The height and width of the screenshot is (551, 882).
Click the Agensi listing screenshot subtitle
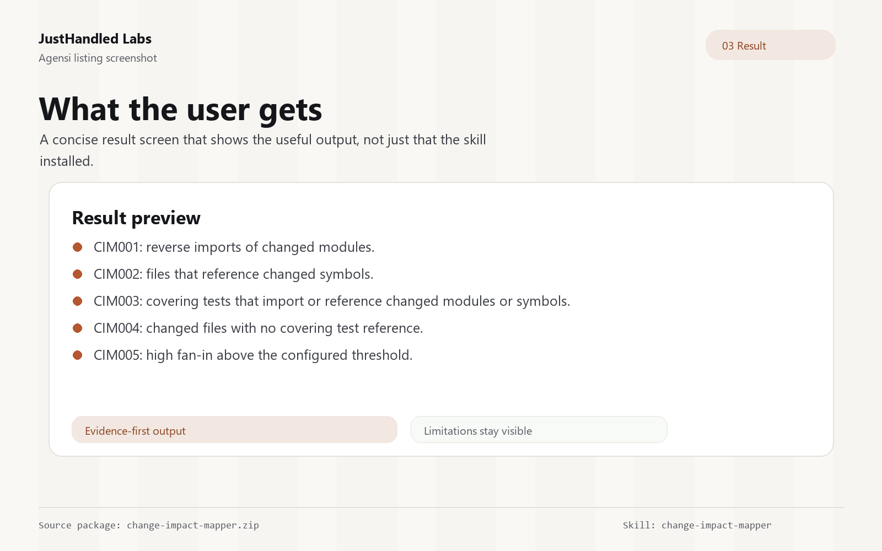[98, 58]
